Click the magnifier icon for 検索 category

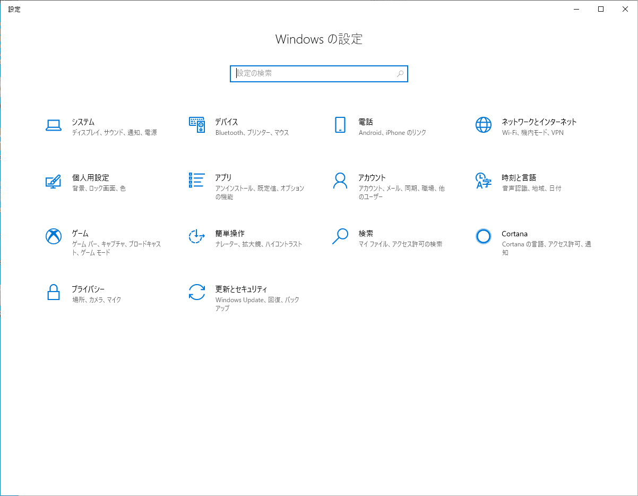(x=340, y=236)
